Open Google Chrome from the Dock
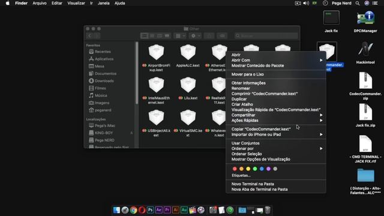384x216 pixels. point(133,210)
